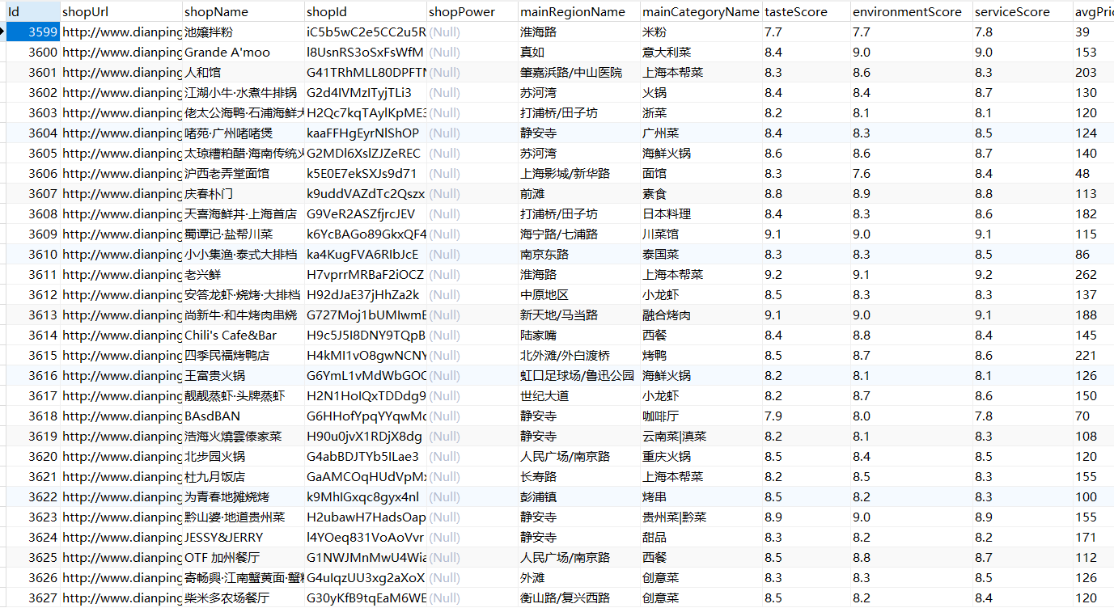Select shop name Chili's Cafe&Bar
This screenshot has height=608, width=1114.
click(244, 336)
